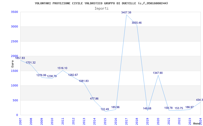The width and height of the screenshot is (203, 126).
Task: Click the 2020 year label
Action: [158, 121]
